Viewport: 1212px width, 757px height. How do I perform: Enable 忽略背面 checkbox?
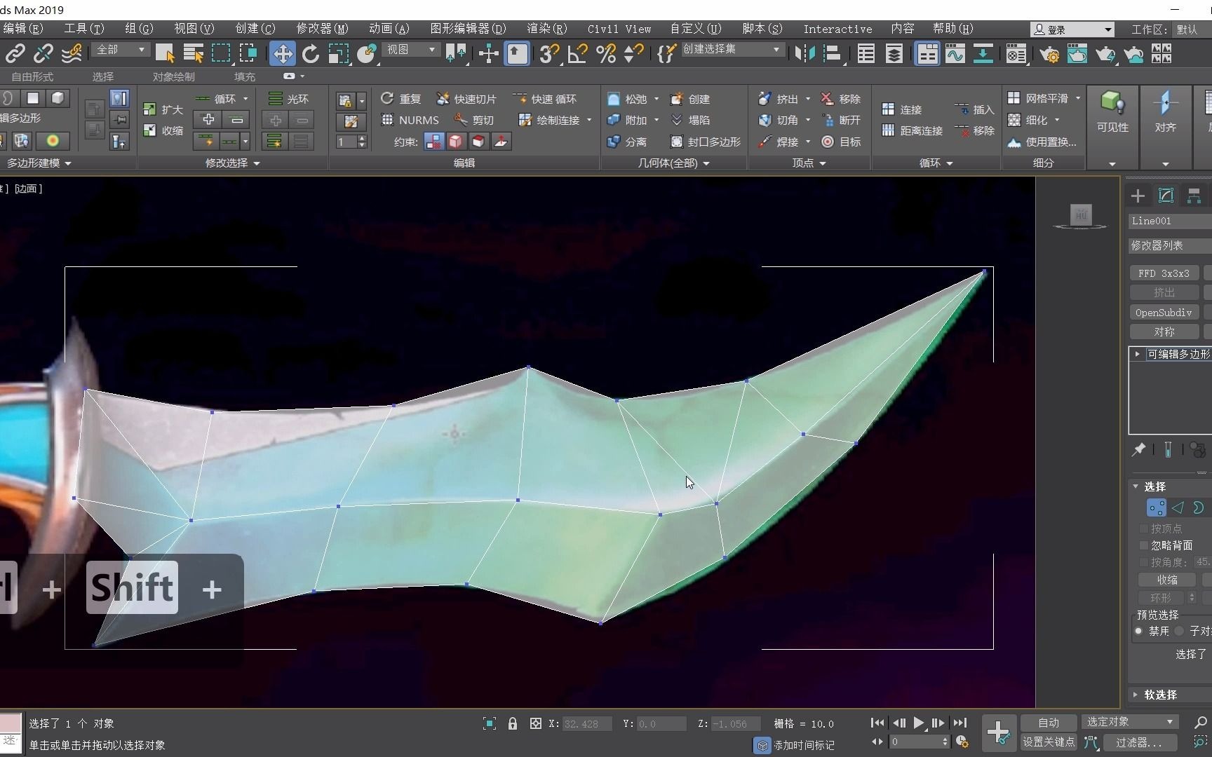pos(1143,545)
